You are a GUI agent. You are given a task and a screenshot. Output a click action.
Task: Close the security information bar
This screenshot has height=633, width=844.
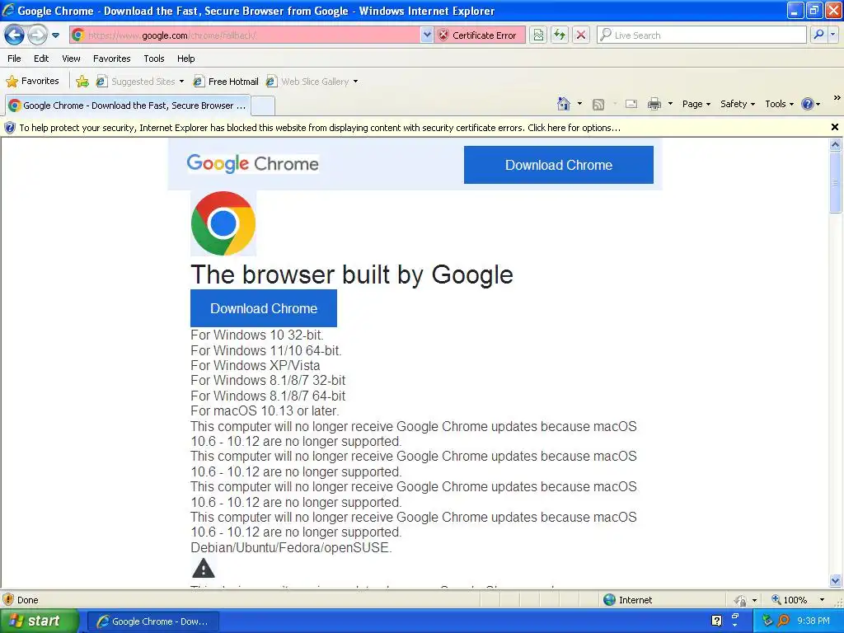coord(834,127)
